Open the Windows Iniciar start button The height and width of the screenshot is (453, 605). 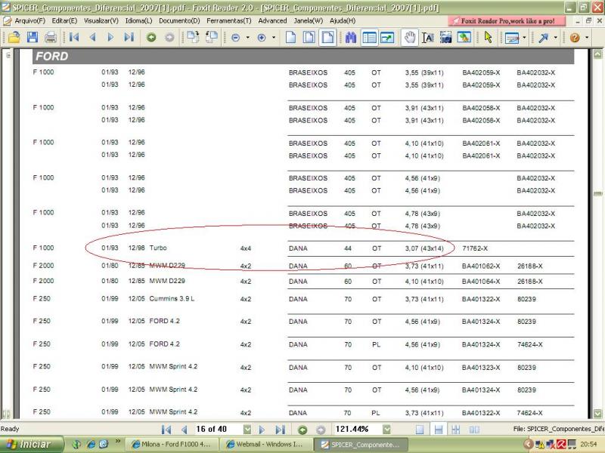(x=32, y=445)
